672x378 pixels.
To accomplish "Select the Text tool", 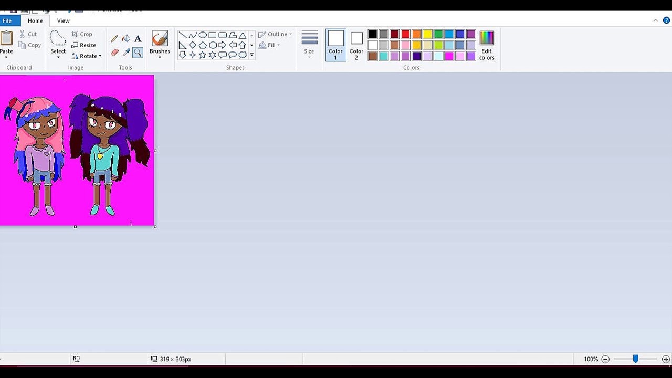I will pyautogui.click(x=138, y=38).
